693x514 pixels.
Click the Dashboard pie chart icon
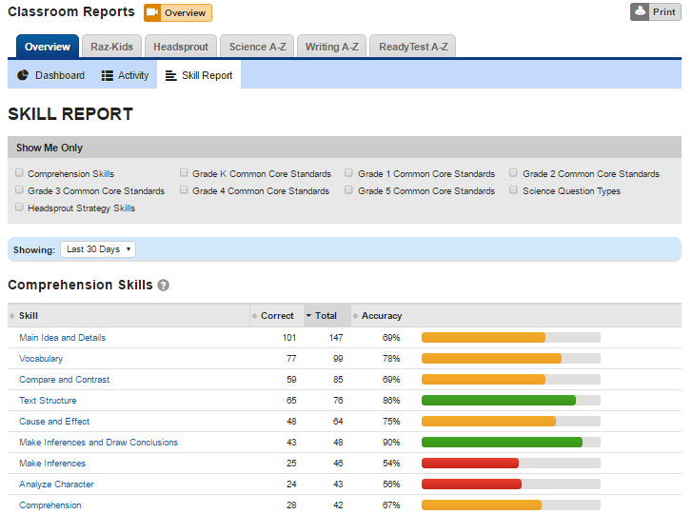coord(23,75)
